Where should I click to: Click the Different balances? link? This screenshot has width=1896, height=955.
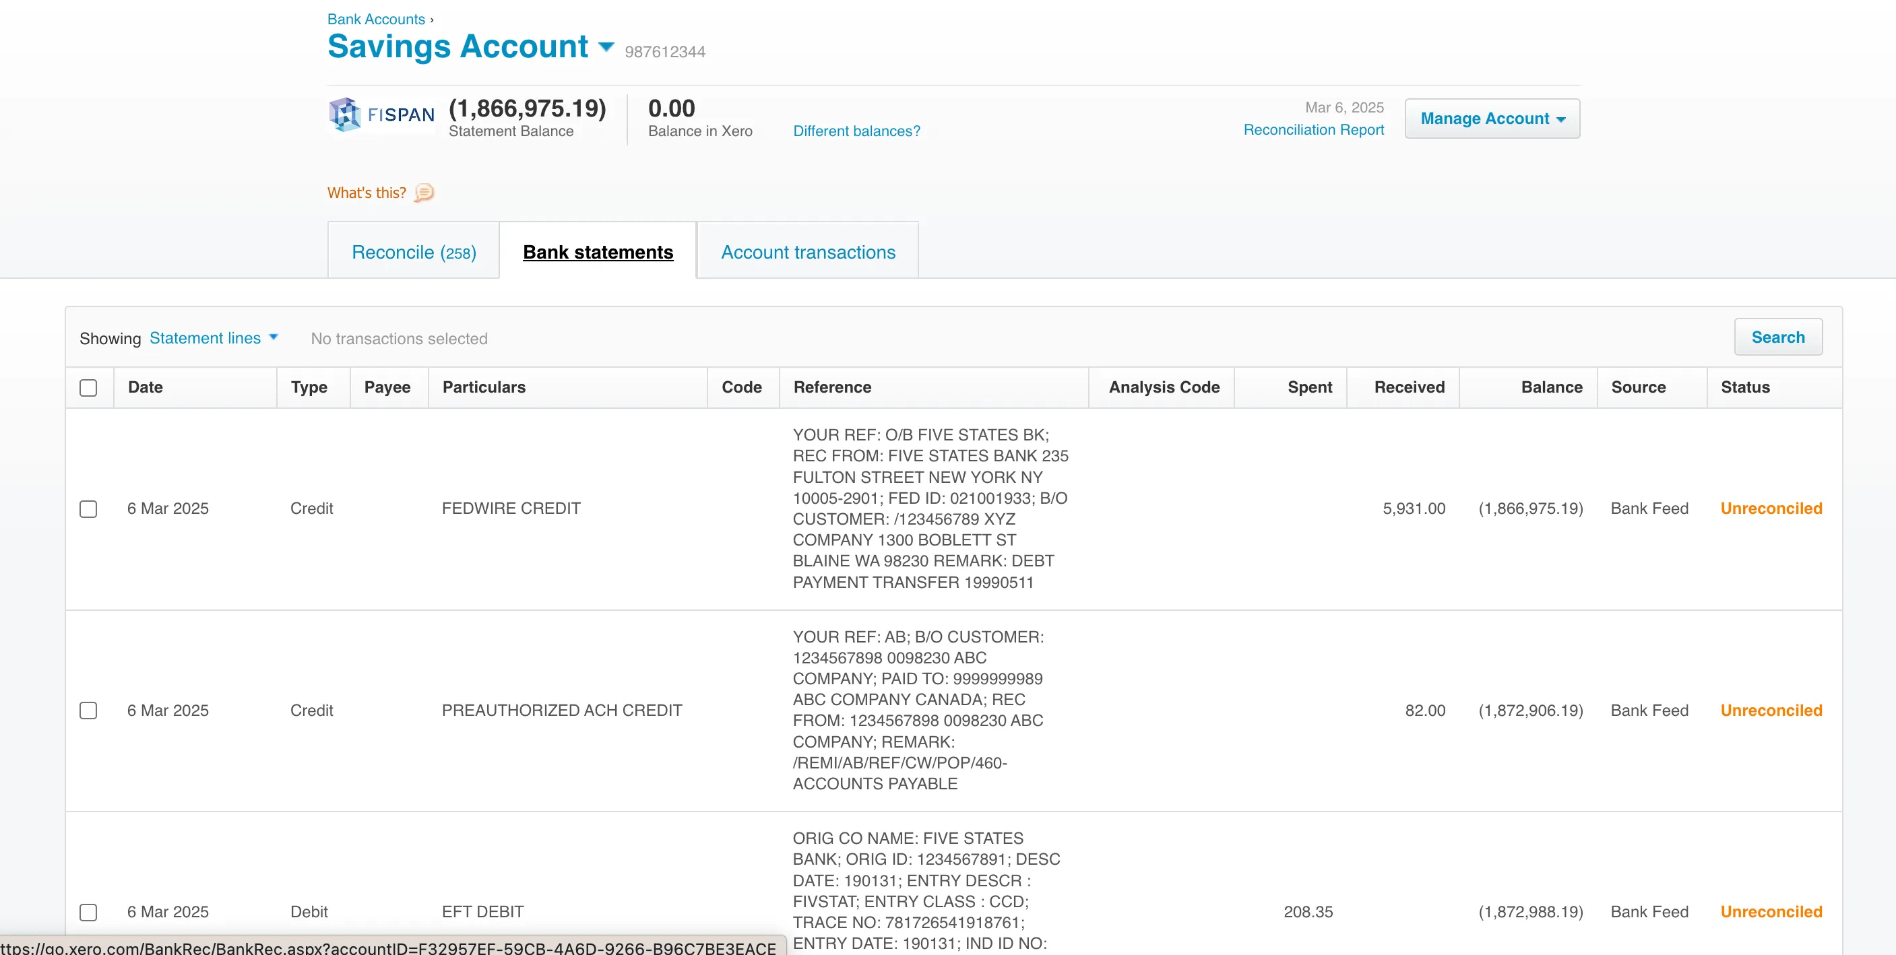pyautogui.click(x=856, y=131)
